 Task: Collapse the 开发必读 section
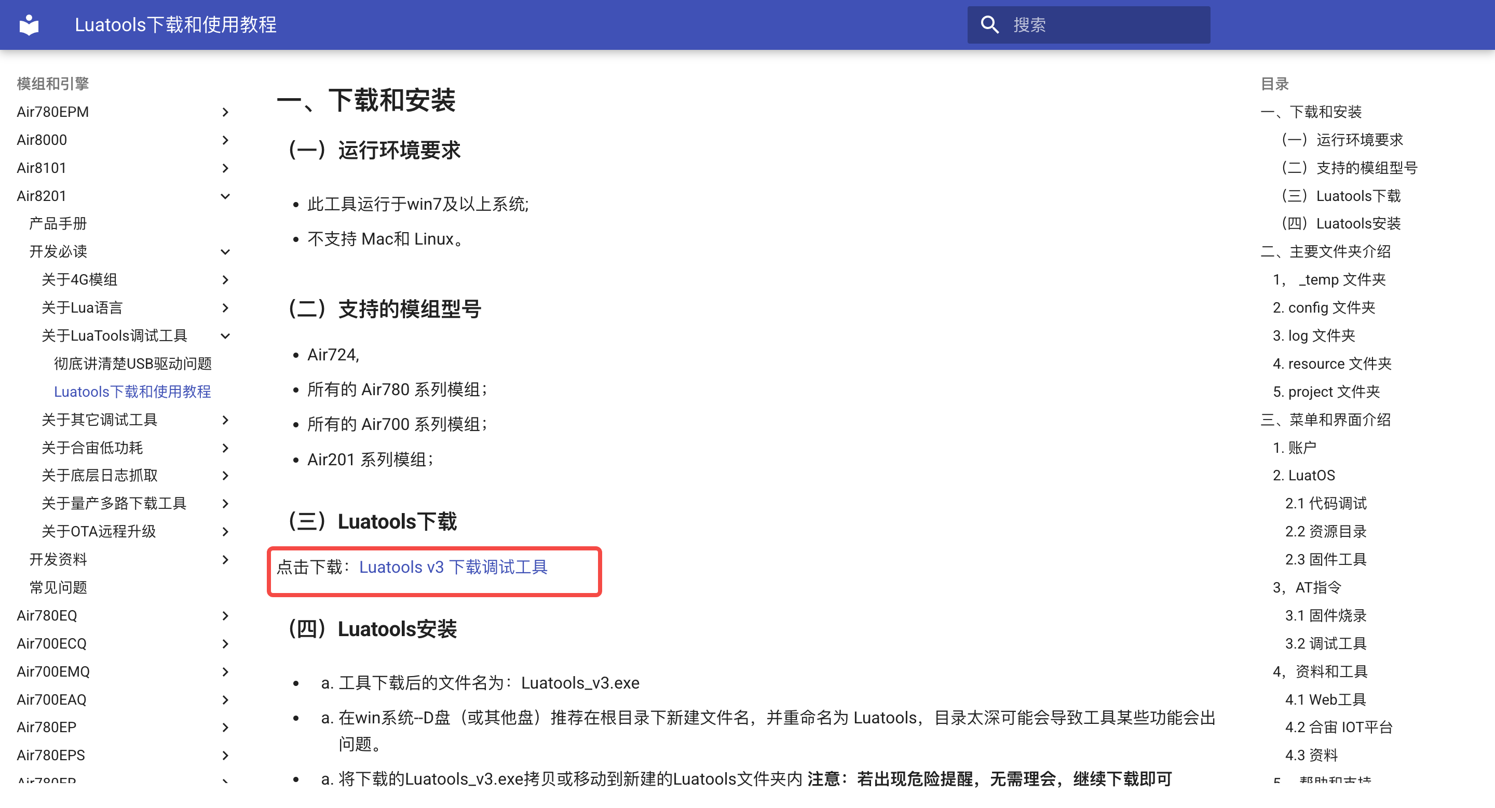[x=226, y=251]
